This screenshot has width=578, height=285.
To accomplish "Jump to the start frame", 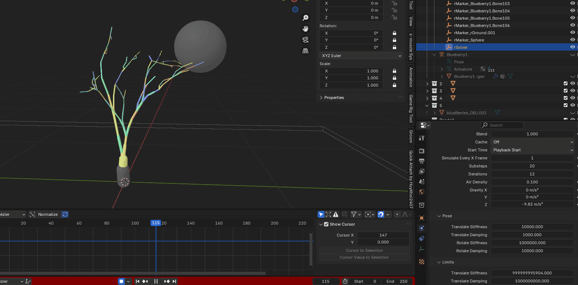I will tap(137, 281).
